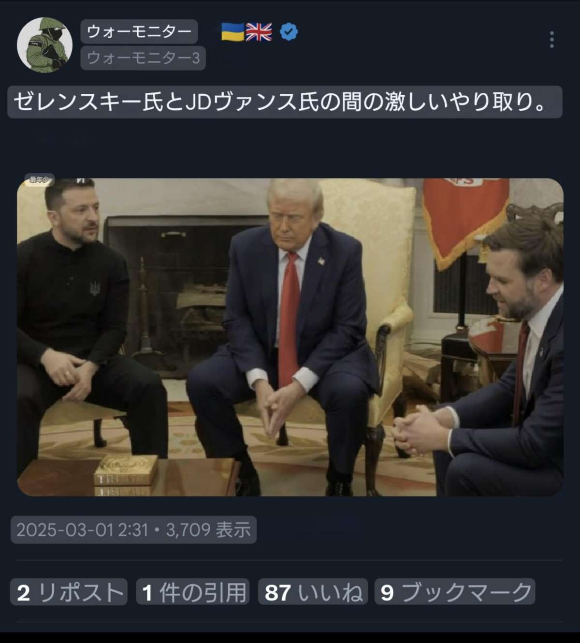Viewport: 580px width, 643px height.
Task: Open the soldier profile avatar
Action: tap(44, 44)
